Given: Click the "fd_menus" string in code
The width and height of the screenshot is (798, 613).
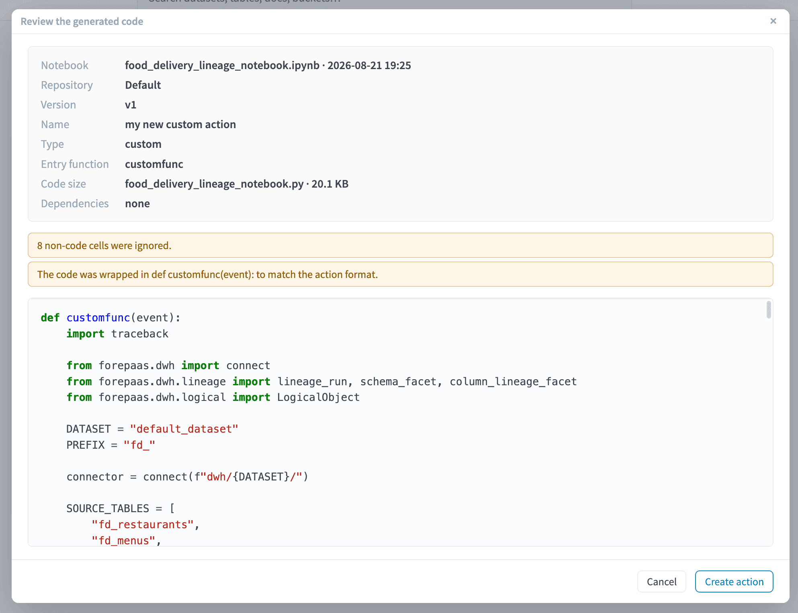Looking at the screenshot, I should (x=123, y=540).
